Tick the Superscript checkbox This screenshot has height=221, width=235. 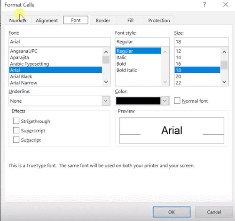[x=16, y=130]
